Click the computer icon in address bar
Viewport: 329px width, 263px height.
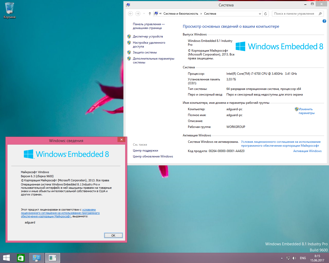tap(156, 14)
